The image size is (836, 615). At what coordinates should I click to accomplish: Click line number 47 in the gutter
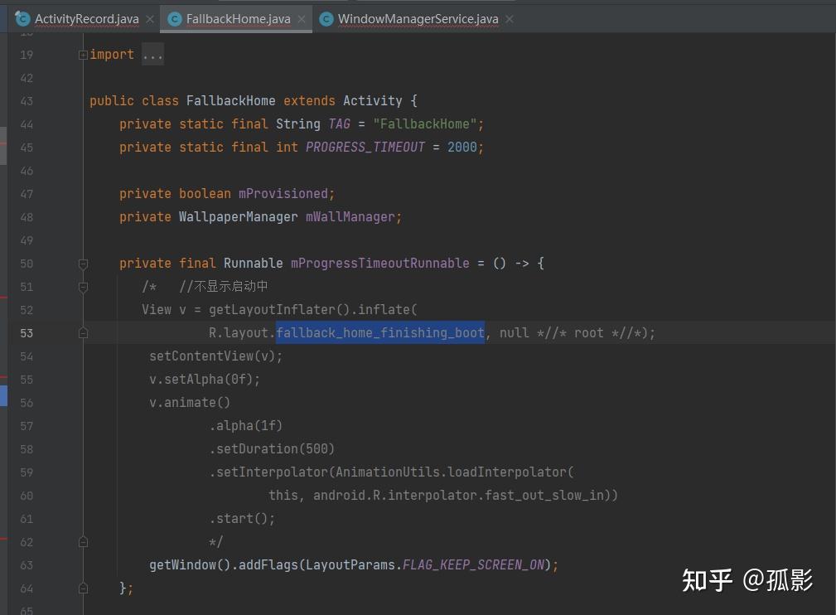(x=27, y=193)
